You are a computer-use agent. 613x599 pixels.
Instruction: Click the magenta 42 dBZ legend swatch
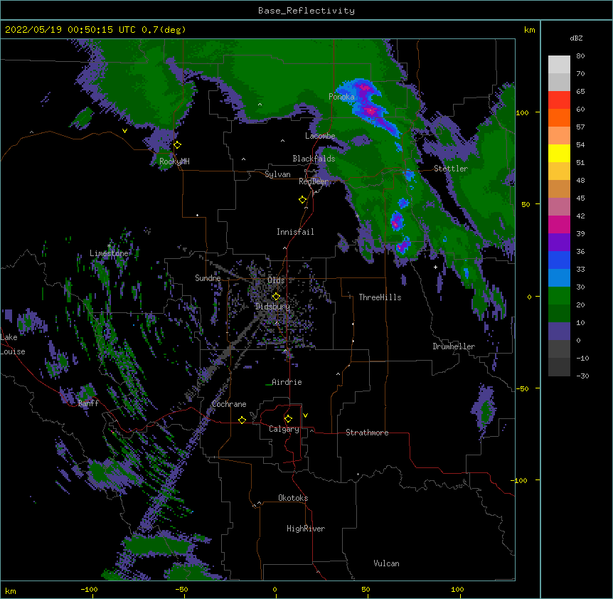[x=559, y=224]
